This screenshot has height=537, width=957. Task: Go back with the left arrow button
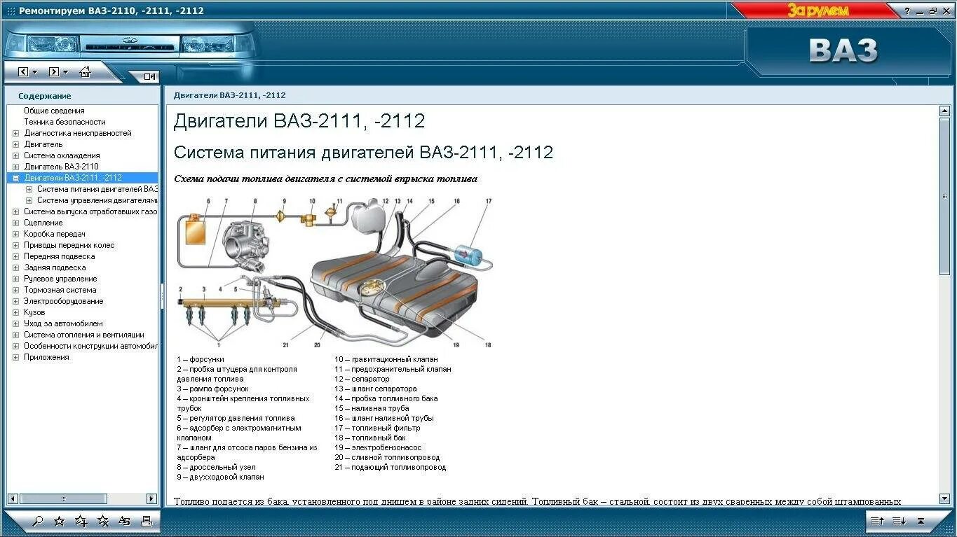[23, 71]
